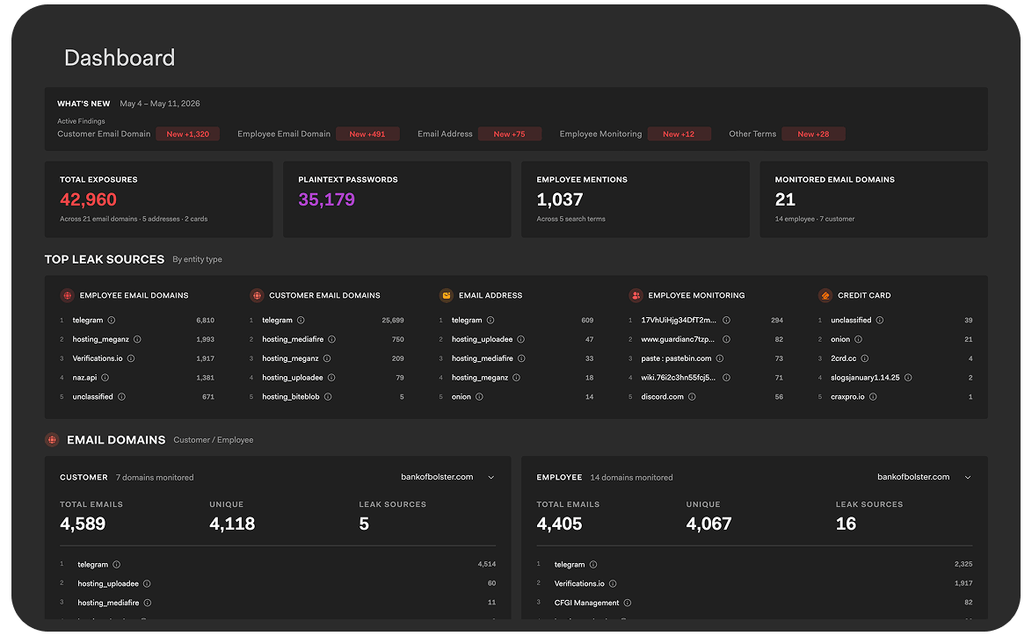Click the Credit Card section icon
This screenshot has height=636, width=1032.
(x=825, y=295)
